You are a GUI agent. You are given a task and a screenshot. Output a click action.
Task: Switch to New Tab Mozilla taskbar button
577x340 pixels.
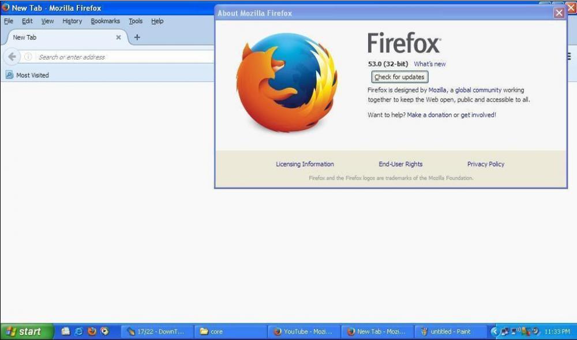(x=377, y=331)
